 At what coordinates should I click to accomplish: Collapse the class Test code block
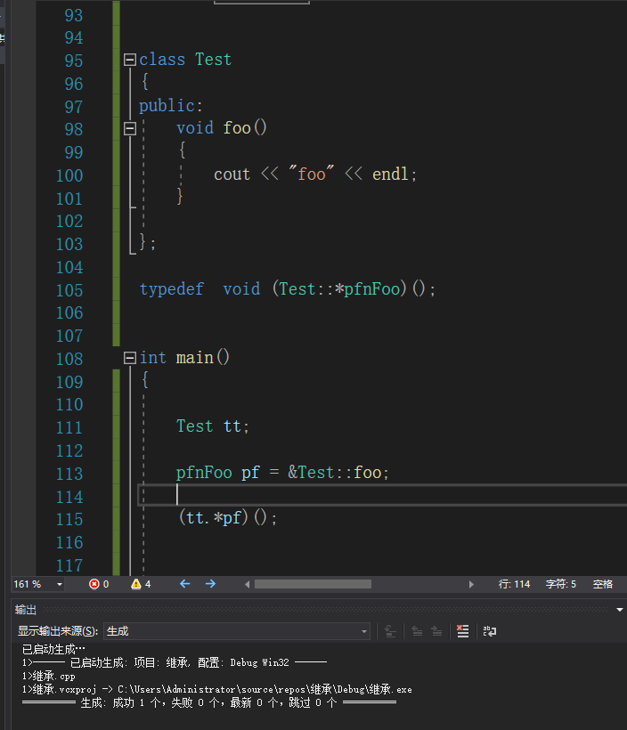[130, 60]
